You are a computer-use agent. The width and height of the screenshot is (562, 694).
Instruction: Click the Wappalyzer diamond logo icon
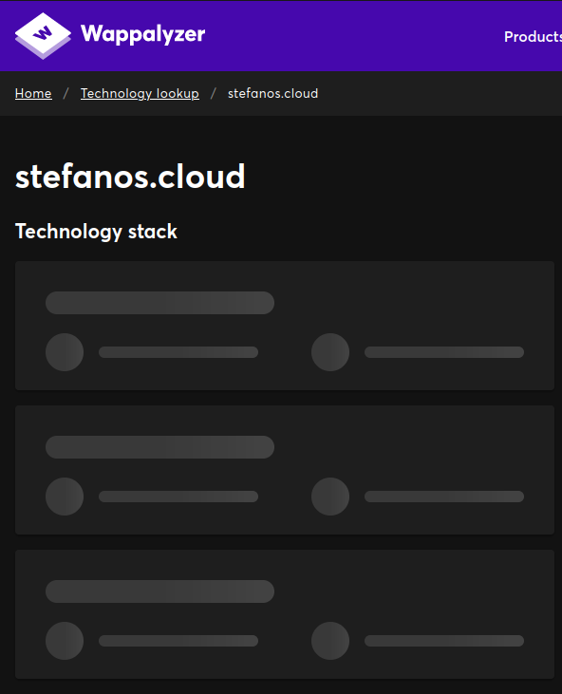coord(43,36)
